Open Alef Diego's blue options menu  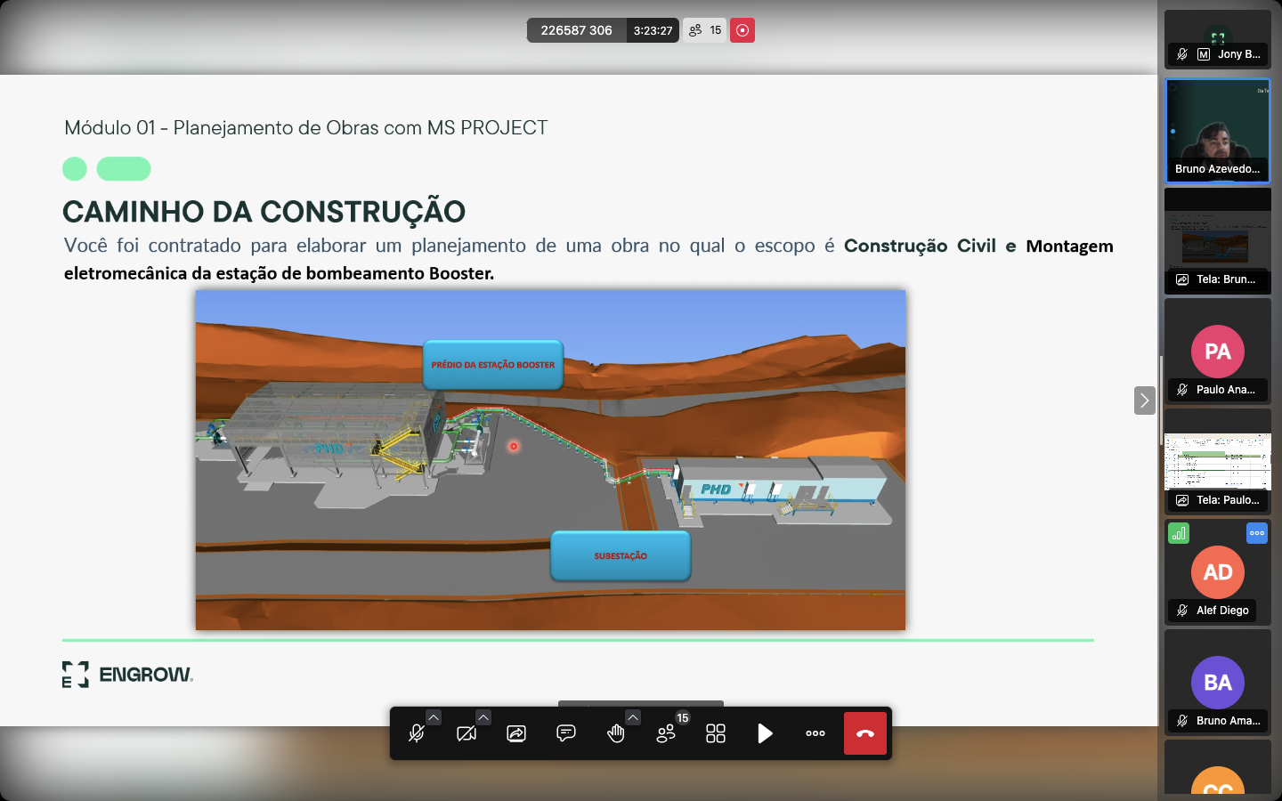(1257, 533)
